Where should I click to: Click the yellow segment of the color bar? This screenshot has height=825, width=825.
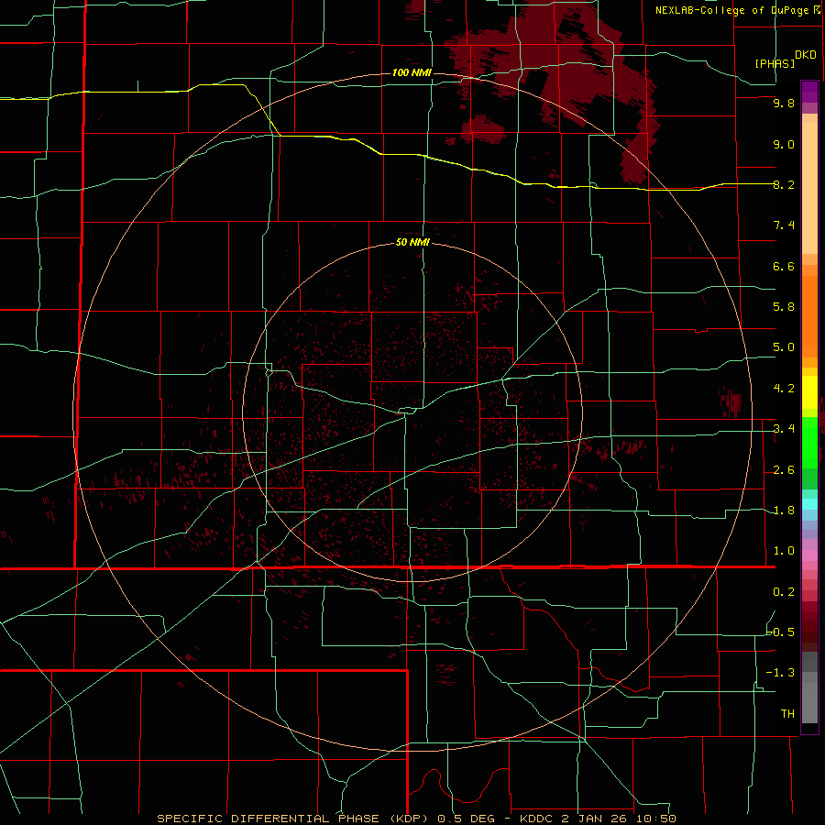tap(809, 392)
